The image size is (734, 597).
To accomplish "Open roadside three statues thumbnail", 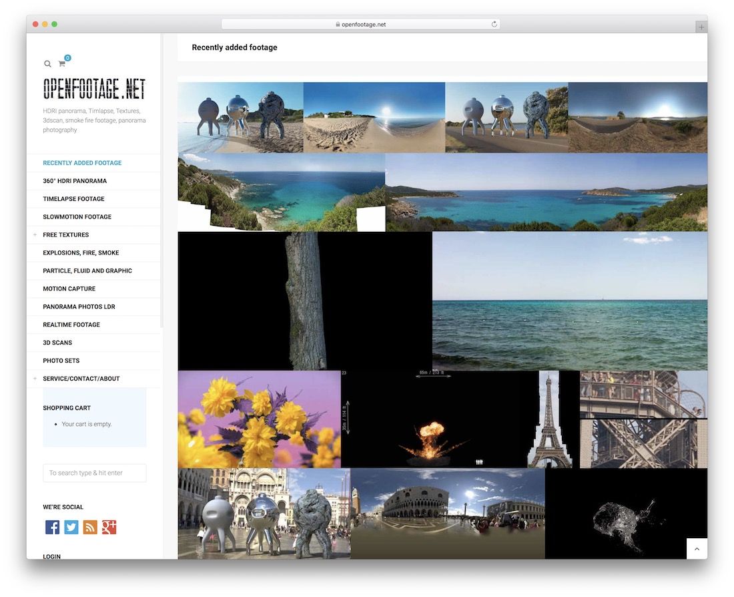I will (506, 118).
